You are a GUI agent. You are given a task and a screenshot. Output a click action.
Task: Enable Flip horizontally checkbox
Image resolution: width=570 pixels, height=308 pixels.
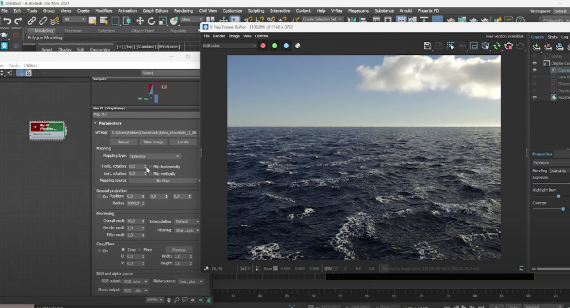150,167
